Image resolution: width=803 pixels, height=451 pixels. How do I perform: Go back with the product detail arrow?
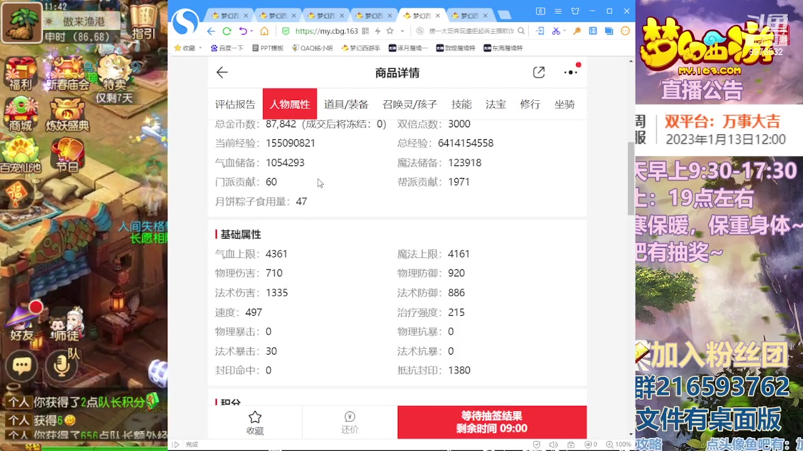(x=222, y=73)
